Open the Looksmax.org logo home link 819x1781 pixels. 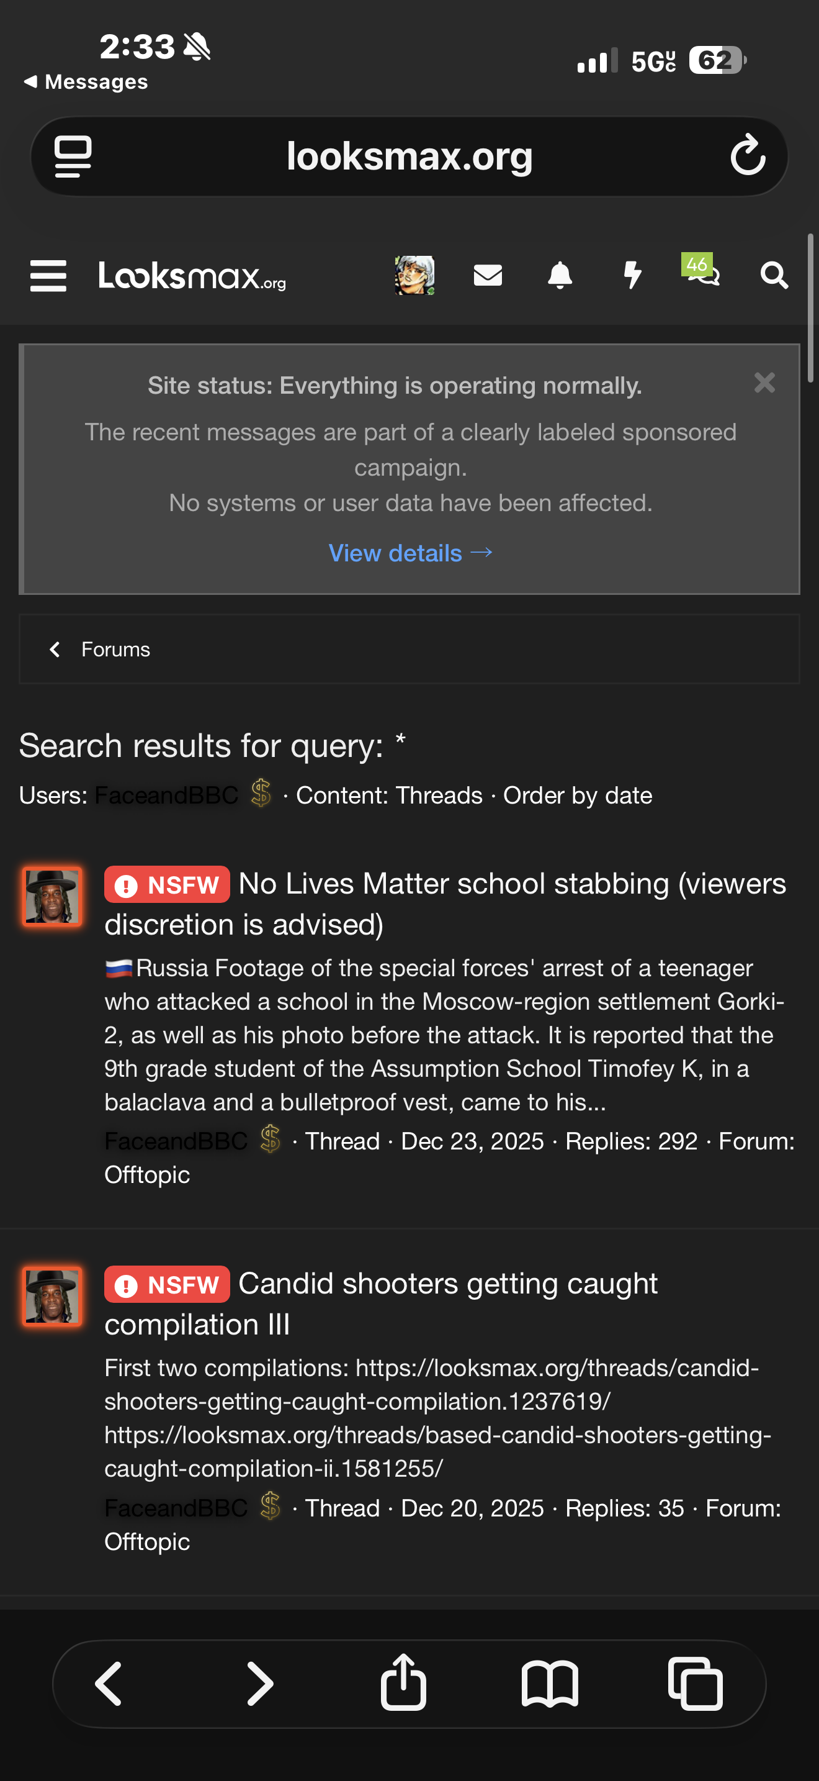click(x=192, y=276)
